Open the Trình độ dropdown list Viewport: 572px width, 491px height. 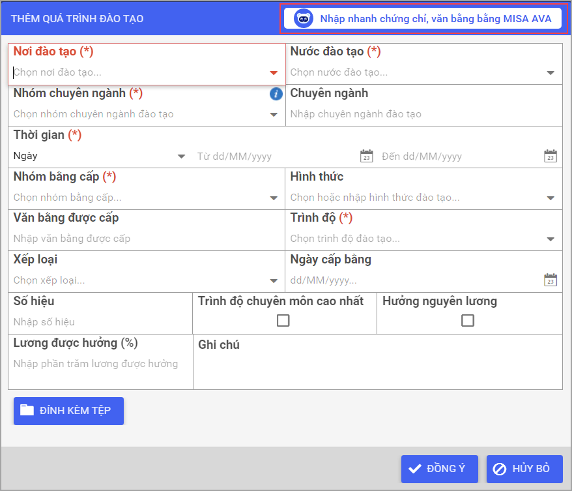coord(551,239)
